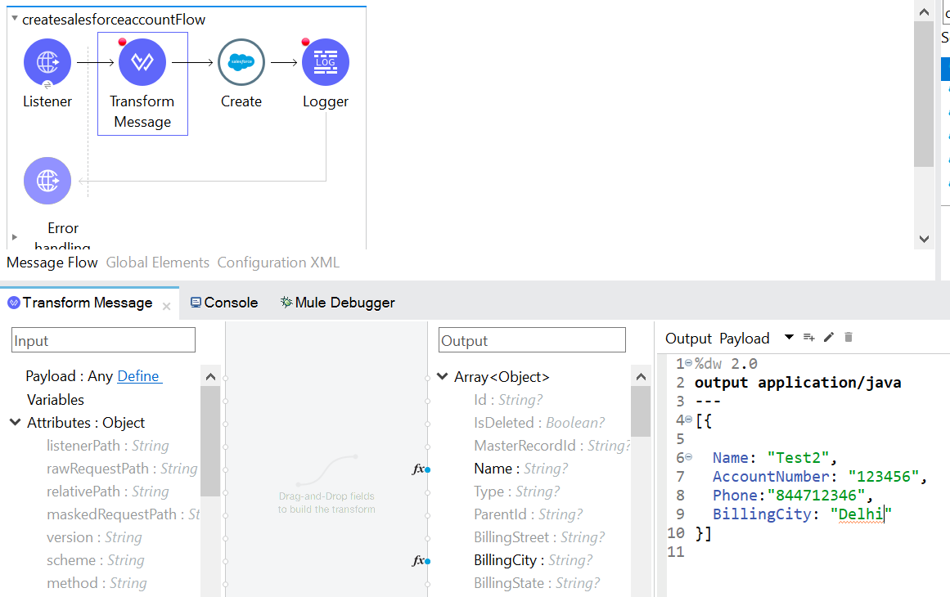Select MasterRecordId output field
This screenshot has height=597, width=950.
(552, 446)
